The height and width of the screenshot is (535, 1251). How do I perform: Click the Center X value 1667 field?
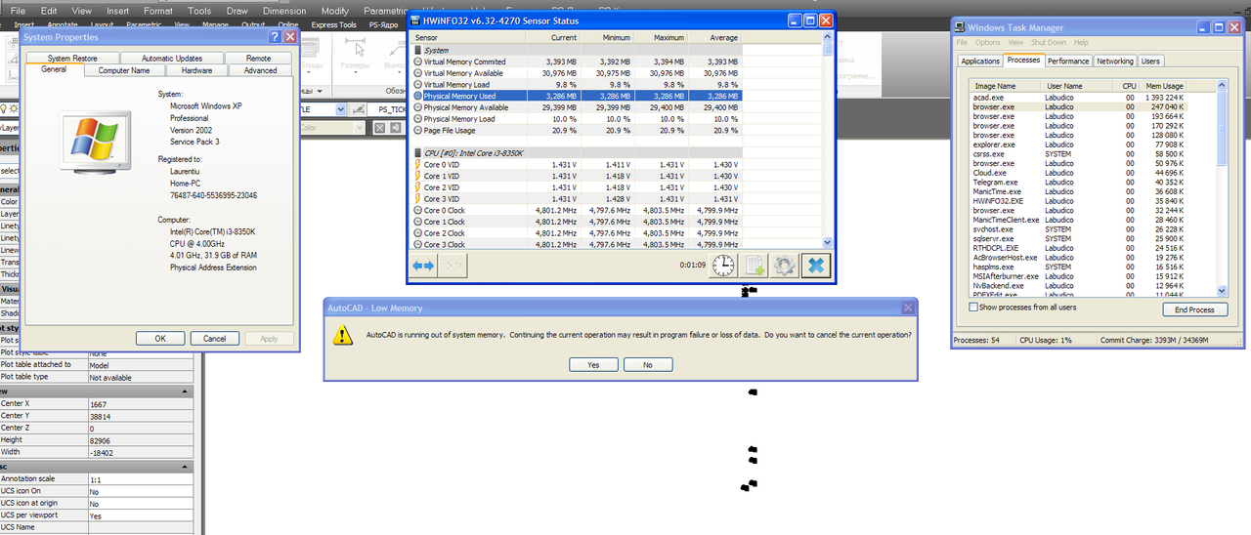[x=140, y=404]
